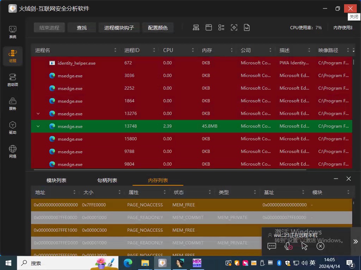Select the msedge.exe row with PID 1864
Viewport: 361px width, 270px height.
pos(191,101)
